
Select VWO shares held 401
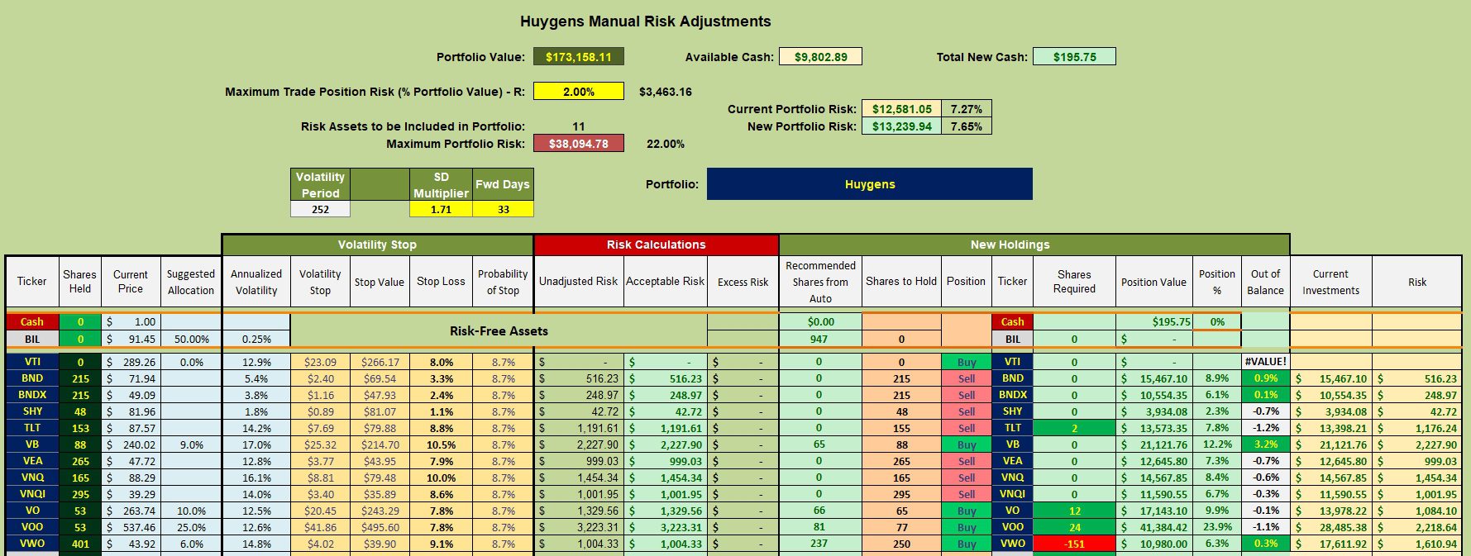click(x=80, y=544)
